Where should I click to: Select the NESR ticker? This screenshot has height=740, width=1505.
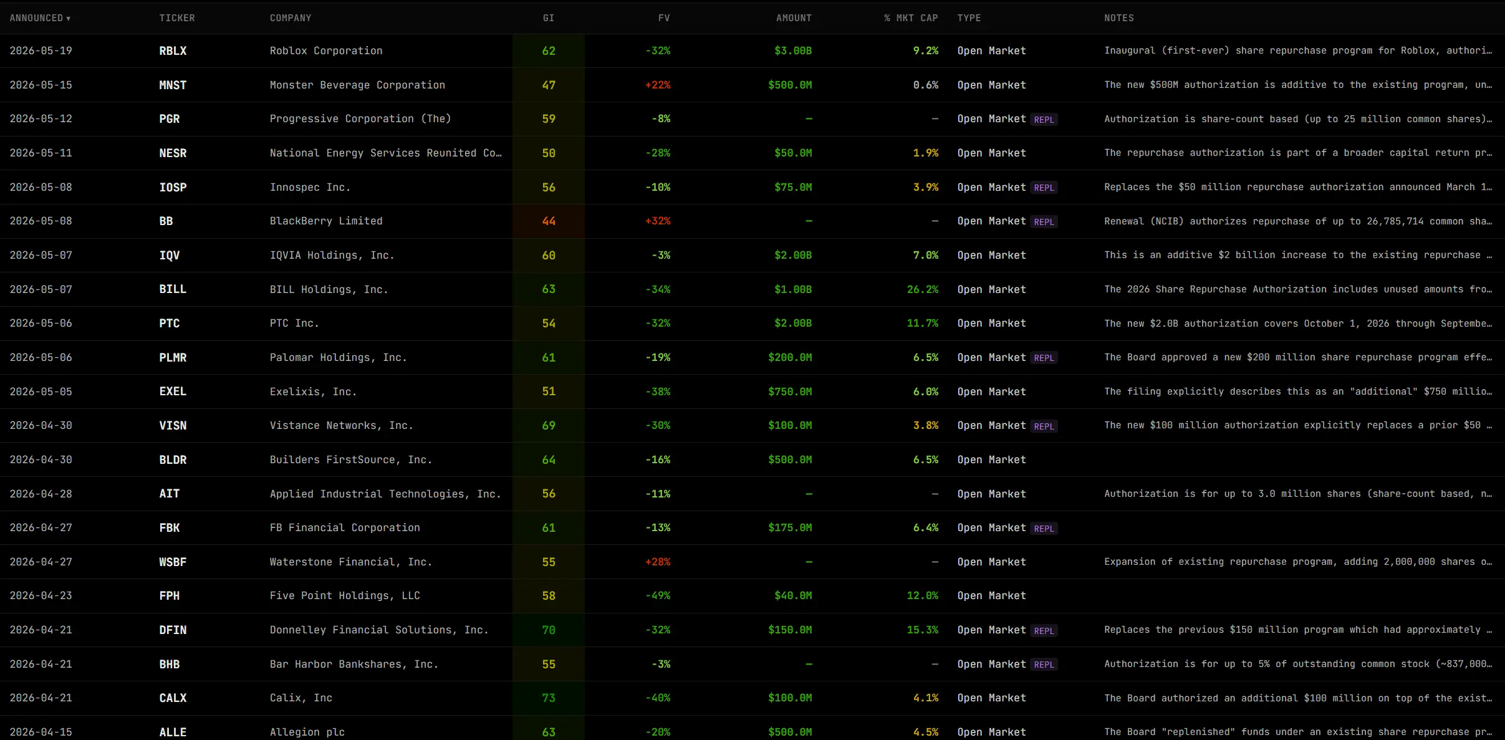tap(173, 153)
